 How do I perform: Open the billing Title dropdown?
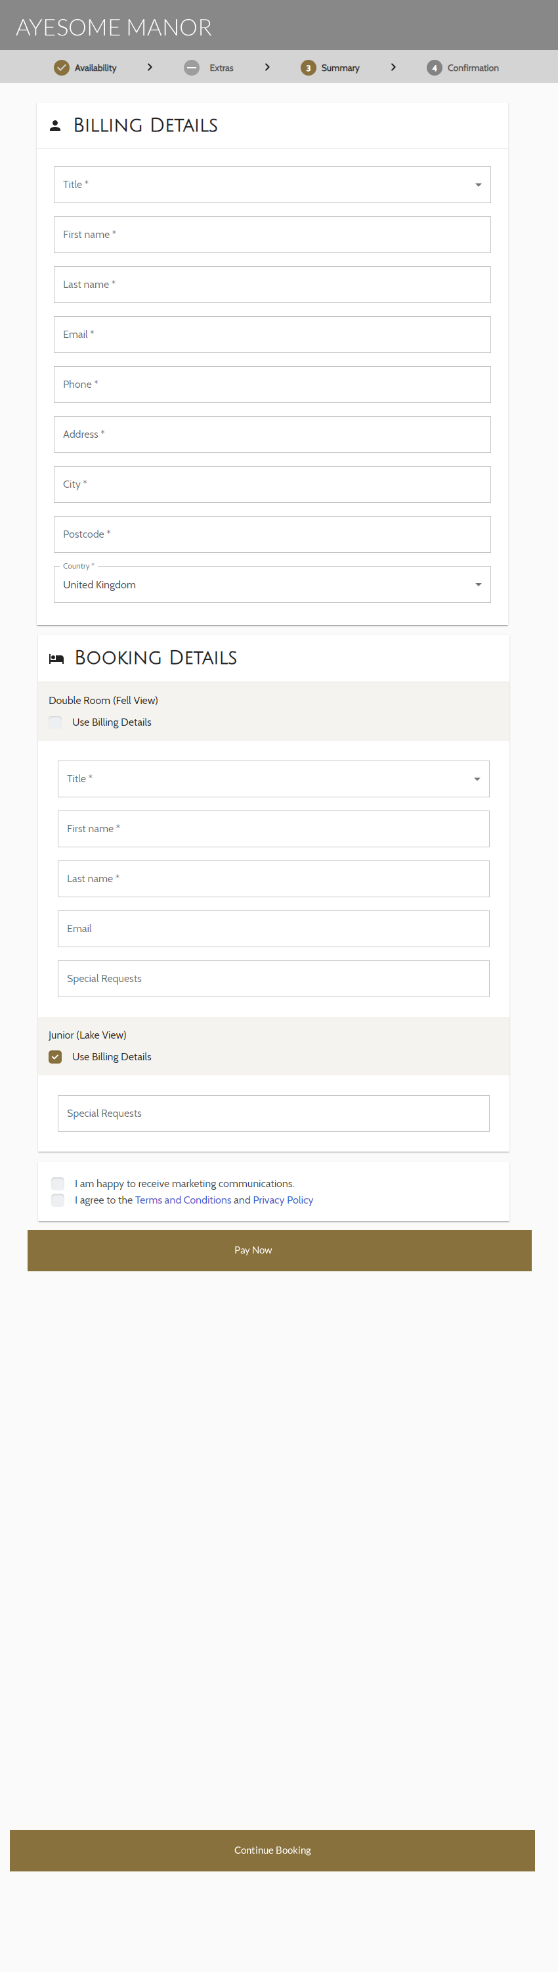(272, 185)
